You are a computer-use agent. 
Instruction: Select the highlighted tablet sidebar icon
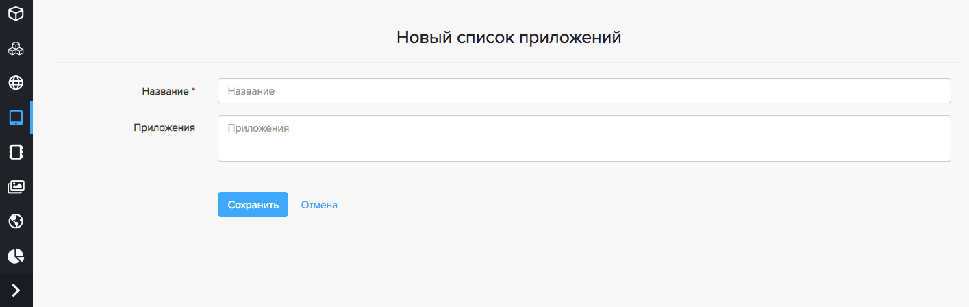click(x=16, y=118)
